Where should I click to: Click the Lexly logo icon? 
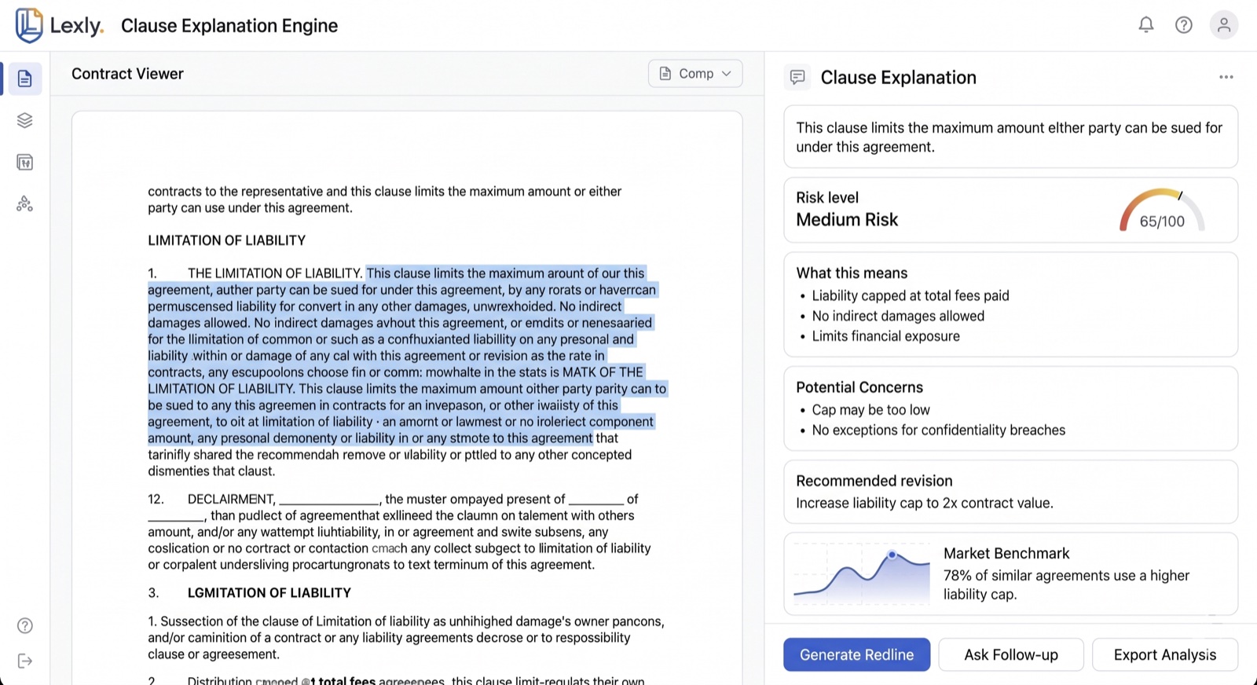tap(29, 25)
